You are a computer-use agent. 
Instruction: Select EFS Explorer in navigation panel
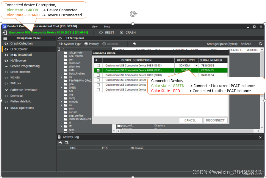19,49
